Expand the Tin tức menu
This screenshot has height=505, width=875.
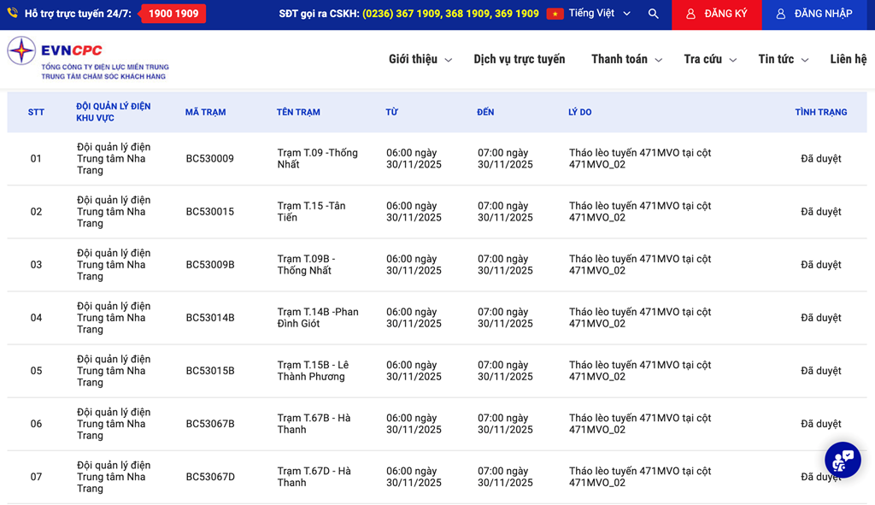(x=783, y=59)
